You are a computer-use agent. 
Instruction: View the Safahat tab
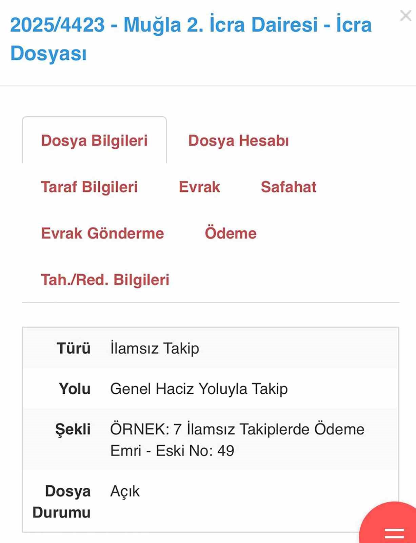click(289, 187)
